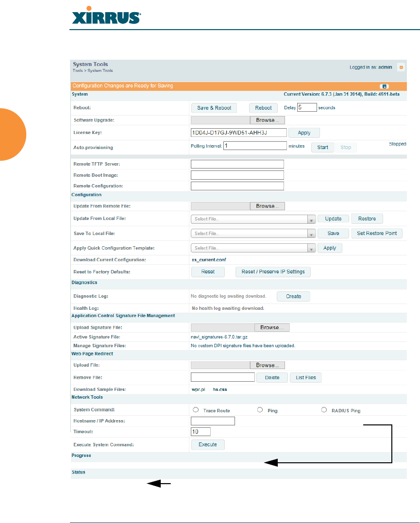This screenshot has width=420, height=523.
Task: Click the disabled Stop auto-provisioning button
Action: pyautogui.click(x=346, y=148)
